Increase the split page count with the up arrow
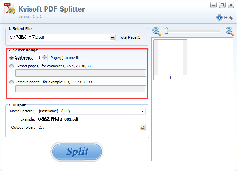 pos(44,56)
